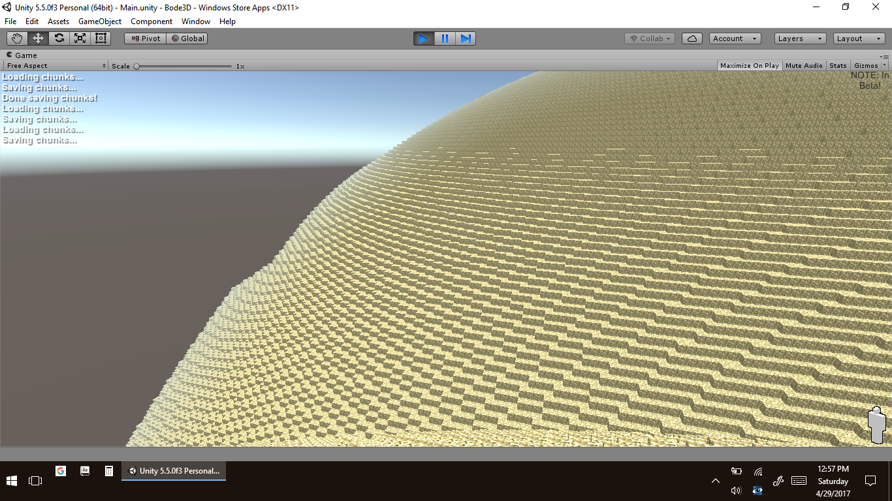Open the Free Aspect dropdown
The image size is (892, 501).
(x=56, y=66)
